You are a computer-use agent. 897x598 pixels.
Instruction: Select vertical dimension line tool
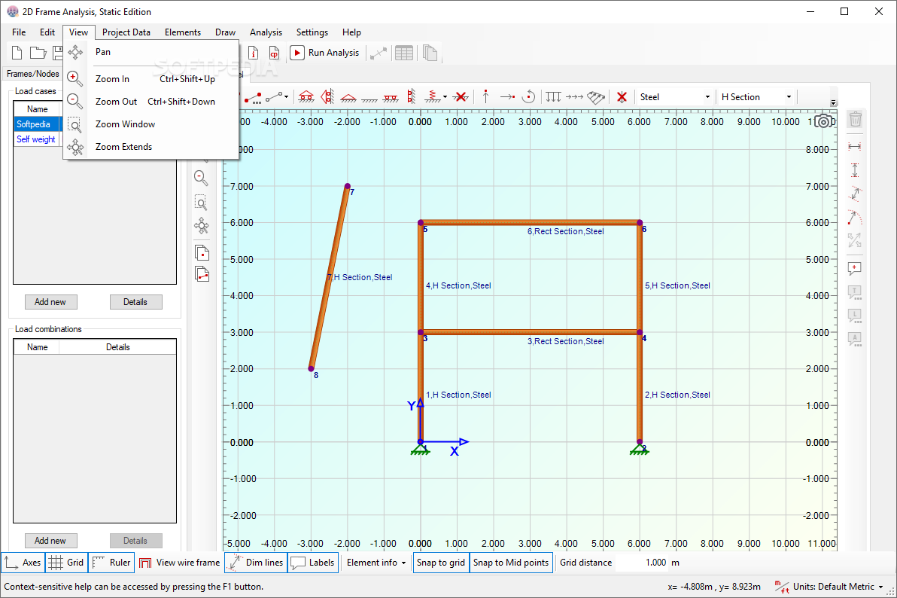point(855,170)
